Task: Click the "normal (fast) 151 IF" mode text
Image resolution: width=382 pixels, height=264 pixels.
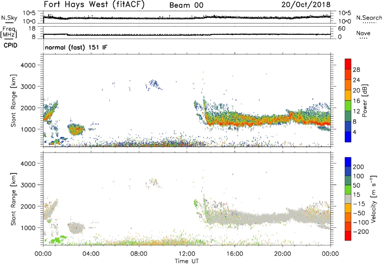Action: coord(76,47)
